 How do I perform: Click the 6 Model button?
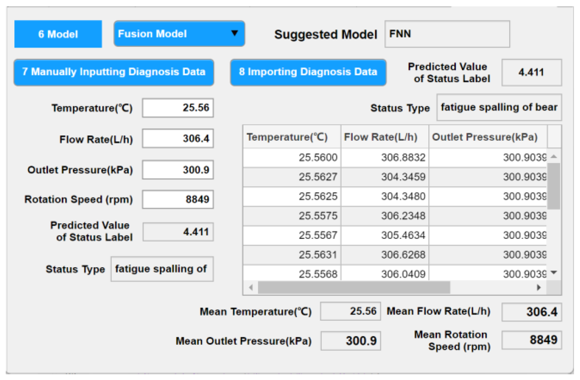point(58,34)
